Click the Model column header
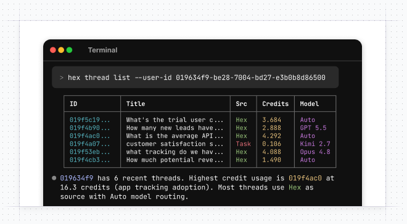 (310, 104)
